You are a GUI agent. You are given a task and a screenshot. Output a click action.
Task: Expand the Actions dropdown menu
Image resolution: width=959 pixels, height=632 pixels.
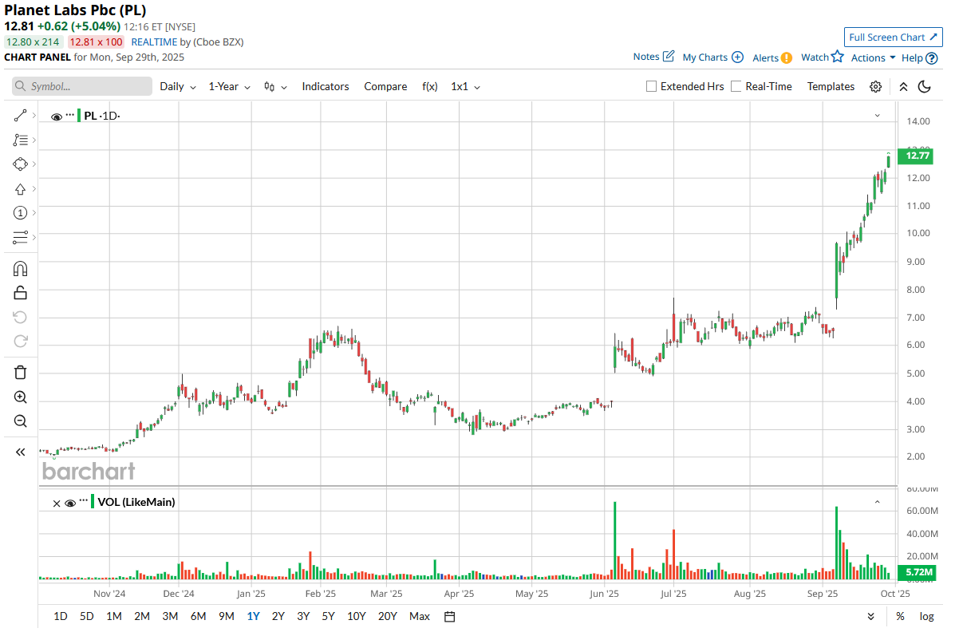click(x=874, y=57)
